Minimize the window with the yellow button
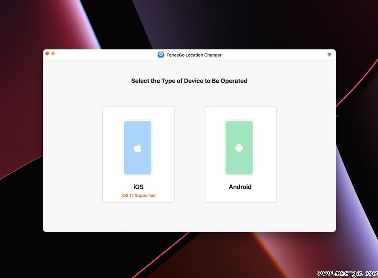Image resolution: width=378 pixels, height=278 pixels. (53, 54)
